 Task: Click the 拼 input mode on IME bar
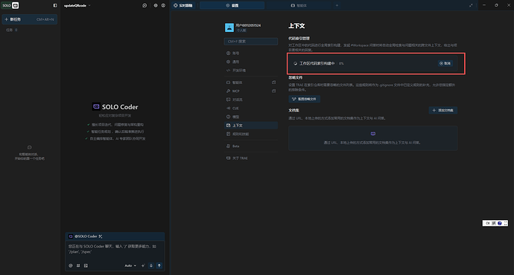point(494,223)
